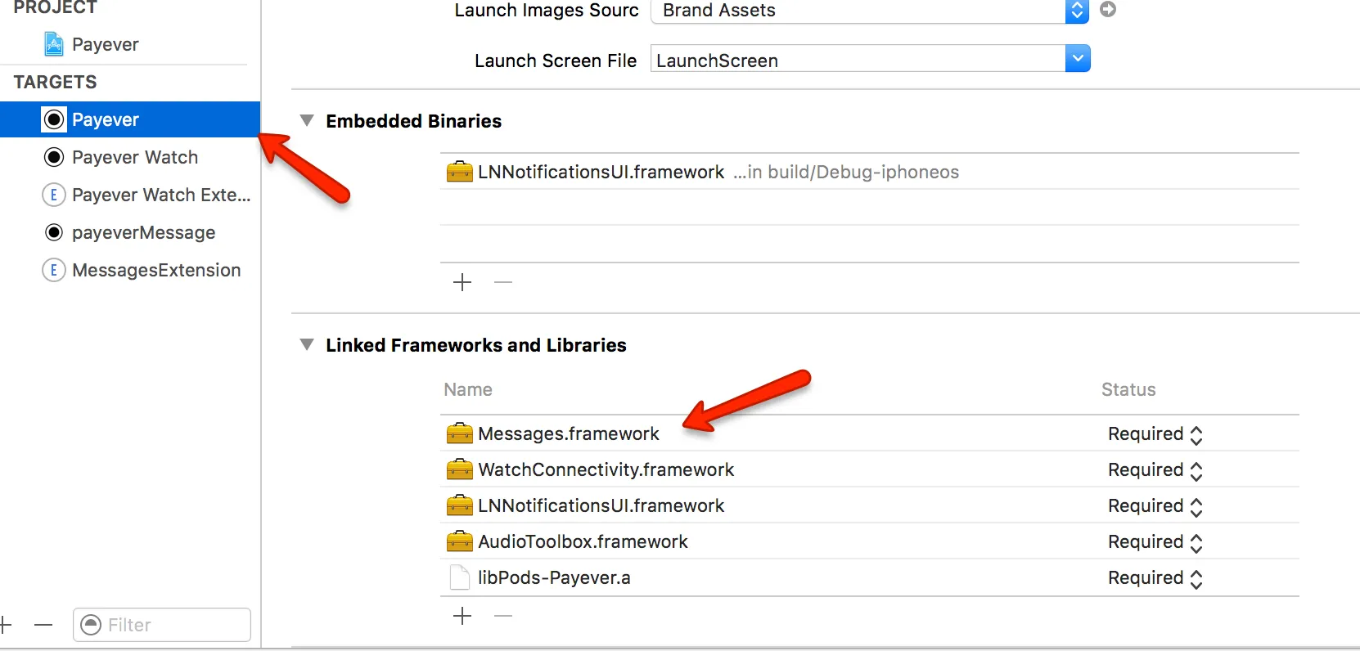
Task: Click the Payever project file icon
Action: (54, 44)
